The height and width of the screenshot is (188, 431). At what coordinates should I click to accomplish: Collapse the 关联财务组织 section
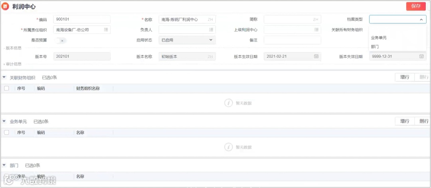[4, 77]
